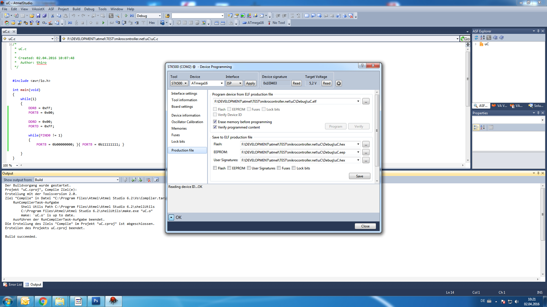Image resolution: width=547 pixels, height=307 pixels.
Task: Click the Device Programming lightning icon
Action: pos(256,16)
